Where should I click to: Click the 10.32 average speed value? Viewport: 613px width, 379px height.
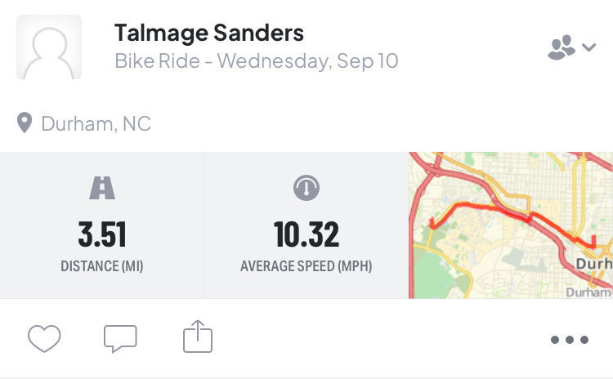coord(306,235)
